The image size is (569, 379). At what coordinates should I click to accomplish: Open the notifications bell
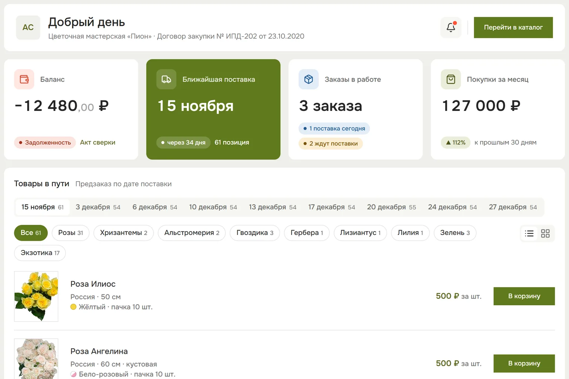pyautogui.click(x=451, y=27)
